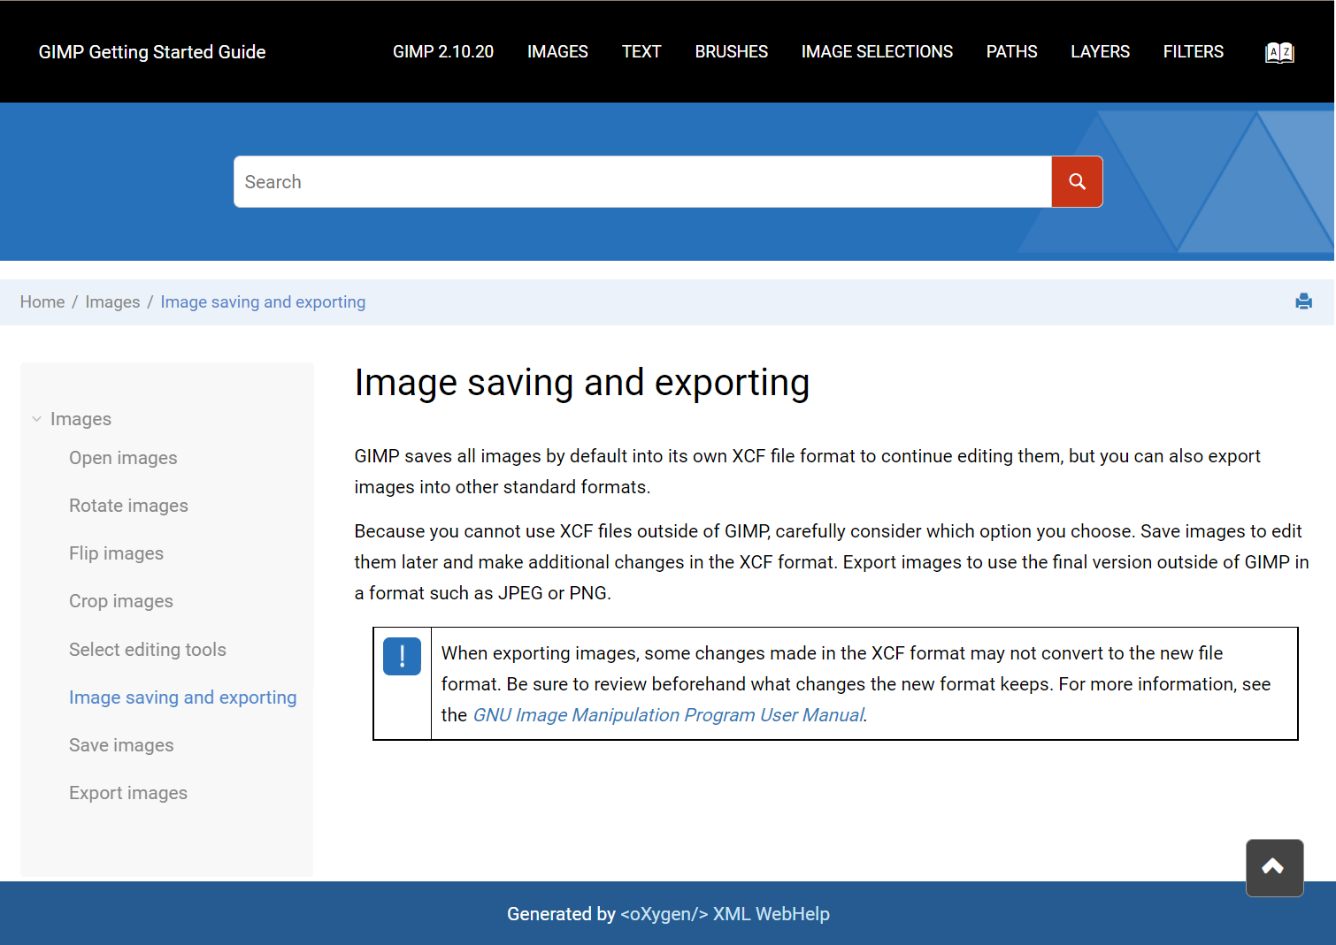Open the Crop images topic
The width and height of the screenshot is (1336, 945).
[121, 601]
